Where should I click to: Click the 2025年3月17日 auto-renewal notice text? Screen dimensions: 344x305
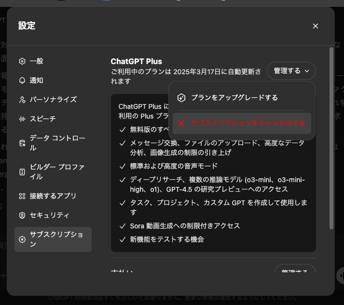click(186, 77)
